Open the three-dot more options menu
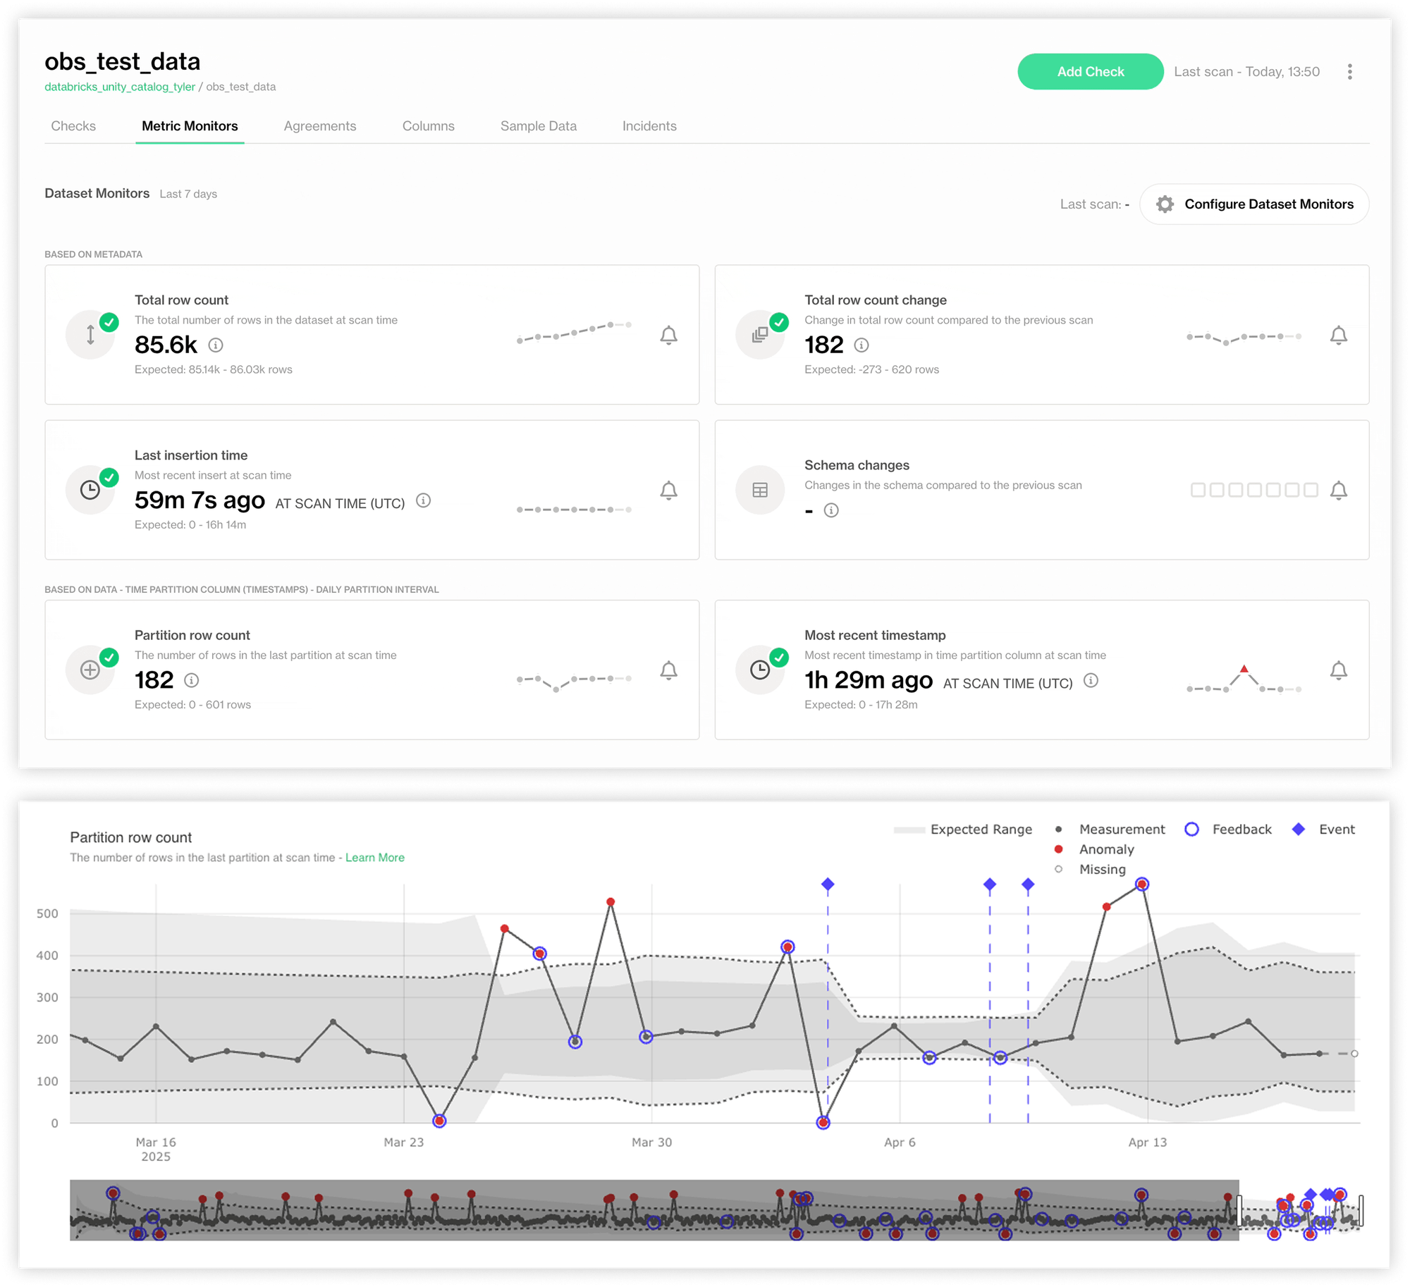 pyautogui.click(x=1349, y=71)
